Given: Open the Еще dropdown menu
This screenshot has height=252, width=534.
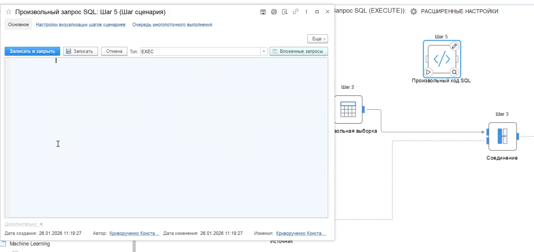Looking at the screenshot, I should (318, 39).
